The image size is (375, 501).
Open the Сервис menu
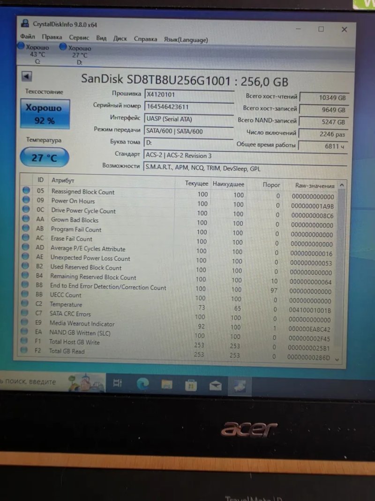coord(79,38)
